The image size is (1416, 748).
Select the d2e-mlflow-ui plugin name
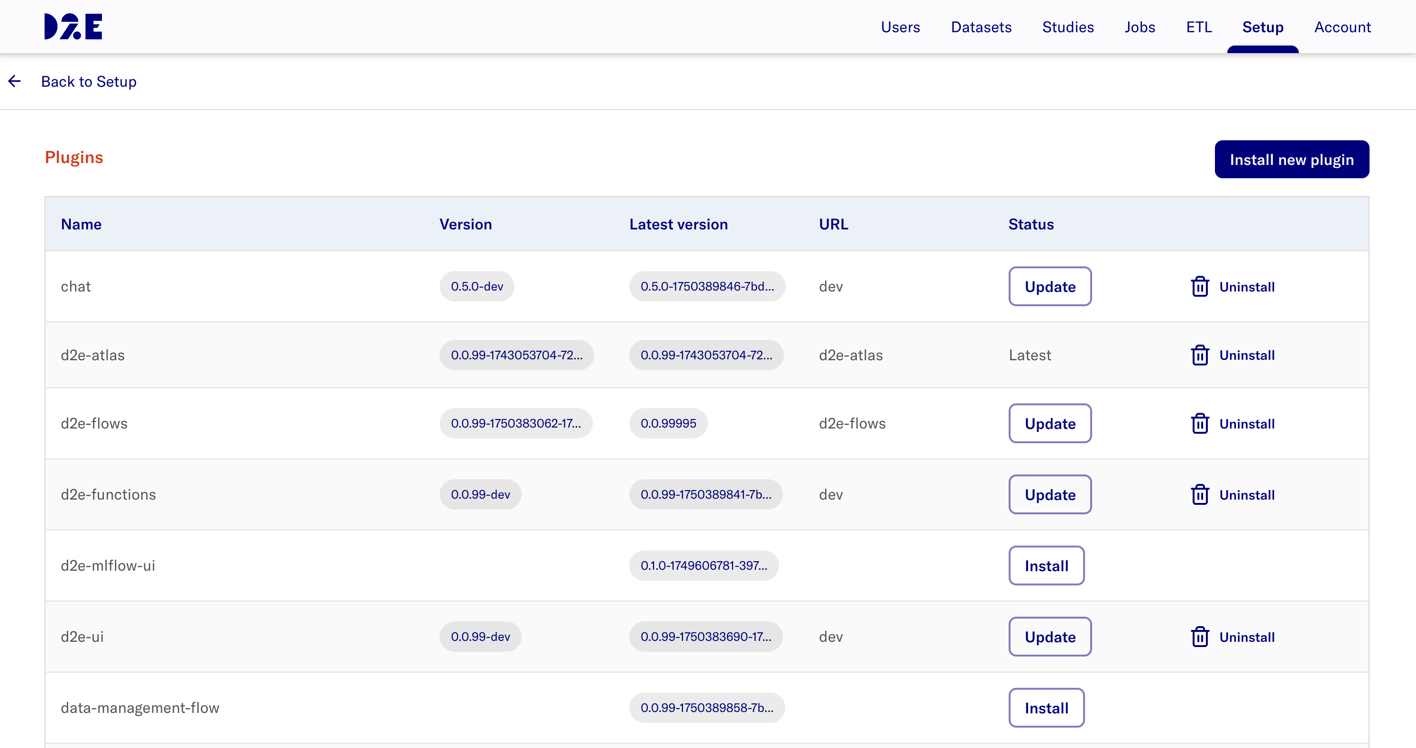point(108,566)
